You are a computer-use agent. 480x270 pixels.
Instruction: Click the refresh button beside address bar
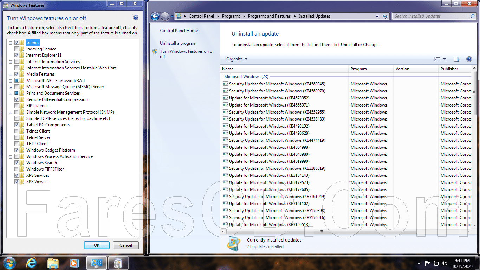click(385, 16)
